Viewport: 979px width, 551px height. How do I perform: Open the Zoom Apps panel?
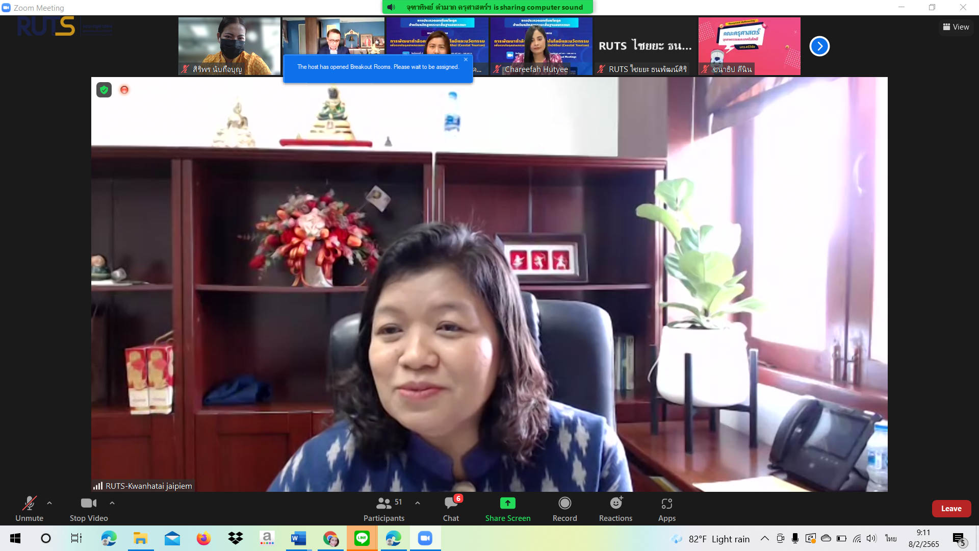[666, 509]
